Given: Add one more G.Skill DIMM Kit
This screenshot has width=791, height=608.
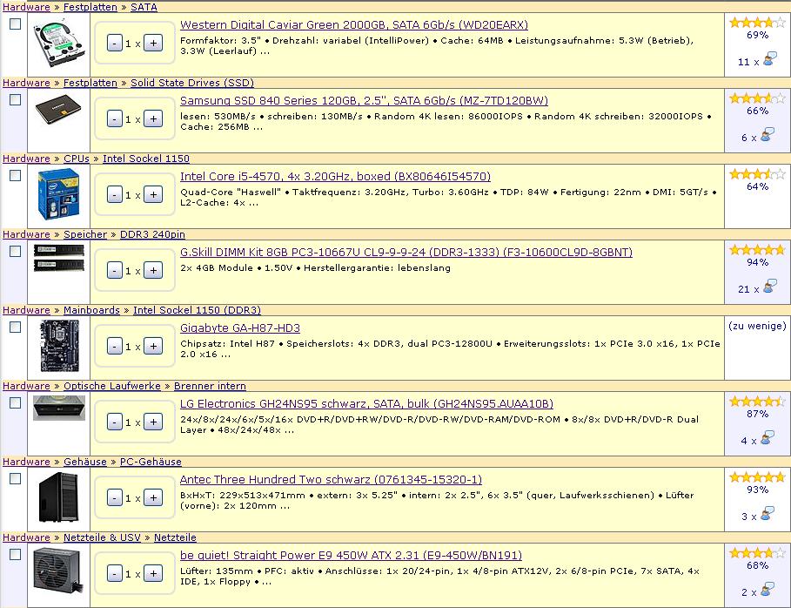Looking at the screenshot, I should coord(153,271).
